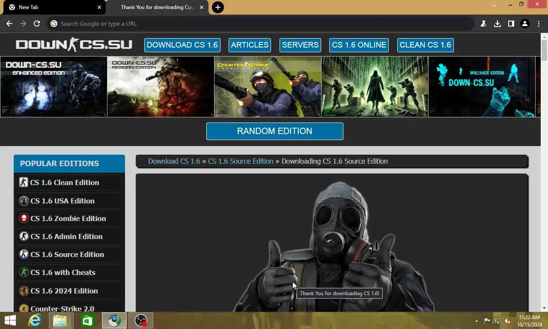Click the Enhanced Edition banner thumbnail
548x329 pixels.
(x=54, y=87)
